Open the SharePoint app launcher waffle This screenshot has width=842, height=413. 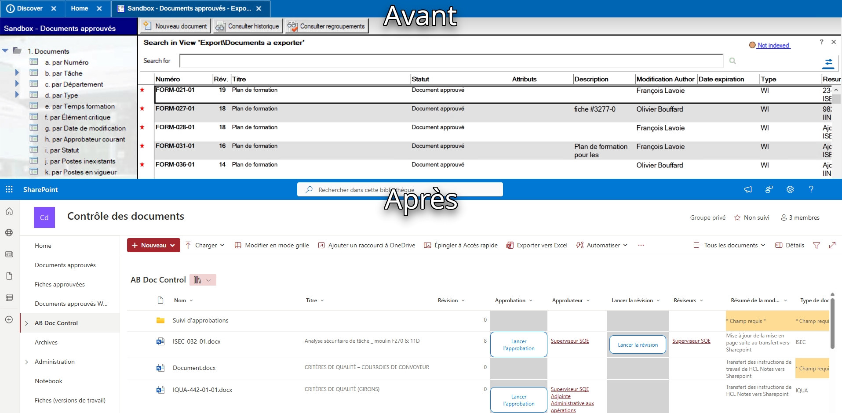(9, 189)
